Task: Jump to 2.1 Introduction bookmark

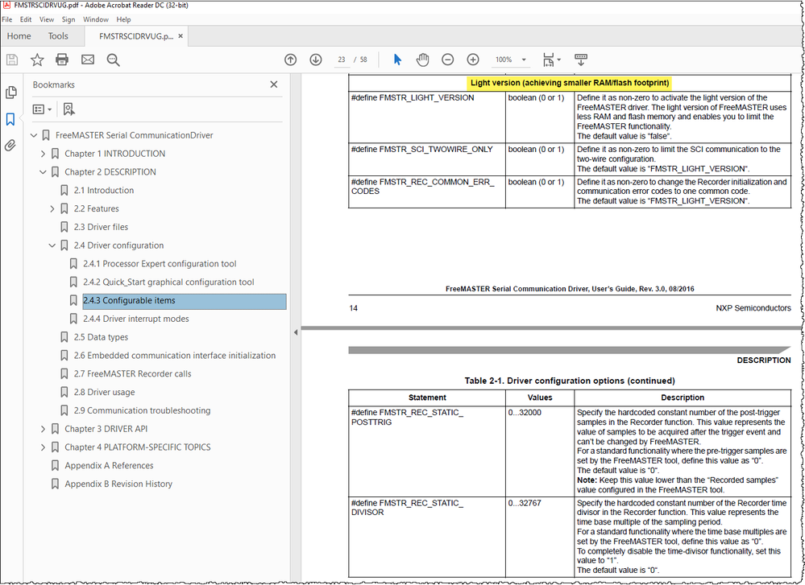Action: click(x=104, y=190)
